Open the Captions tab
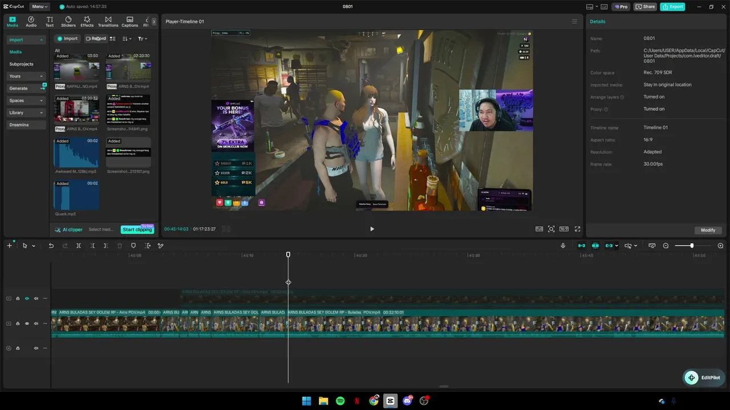Screen dimensions: 730x410 129,22
